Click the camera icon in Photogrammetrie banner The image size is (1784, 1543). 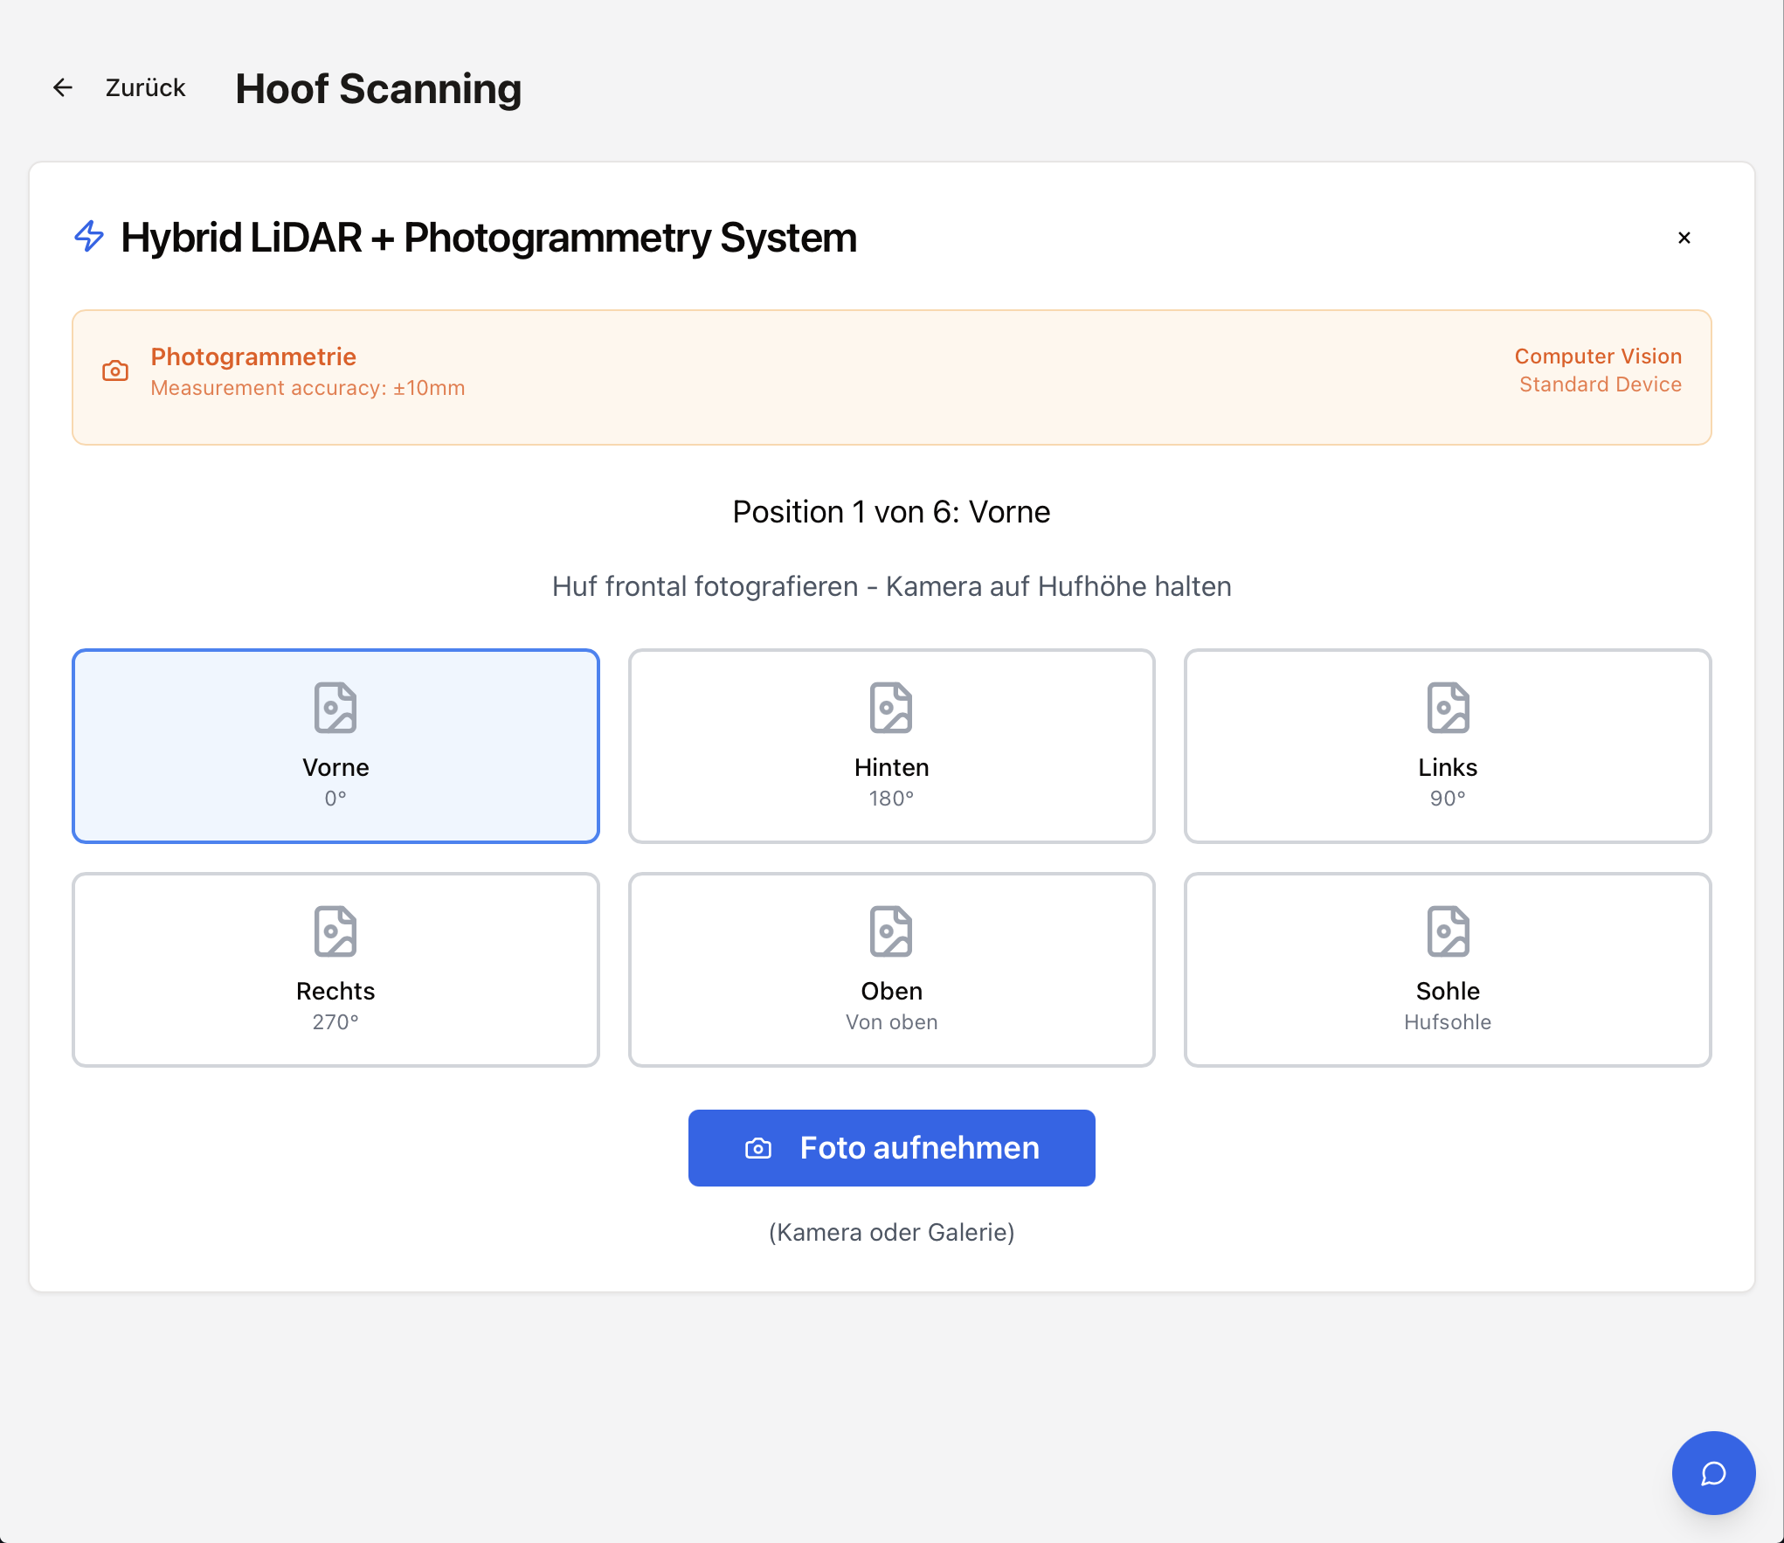[x=115, y=371]
